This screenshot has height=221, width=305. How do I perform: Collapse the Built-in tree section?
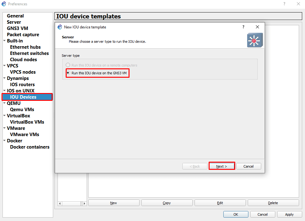tap(4, 41)
